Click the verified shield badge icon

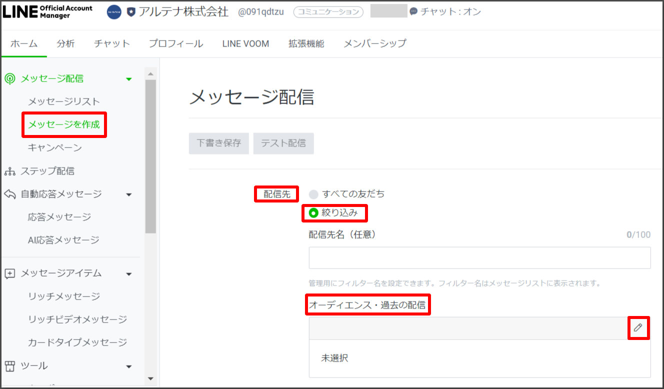coord(131,12)
